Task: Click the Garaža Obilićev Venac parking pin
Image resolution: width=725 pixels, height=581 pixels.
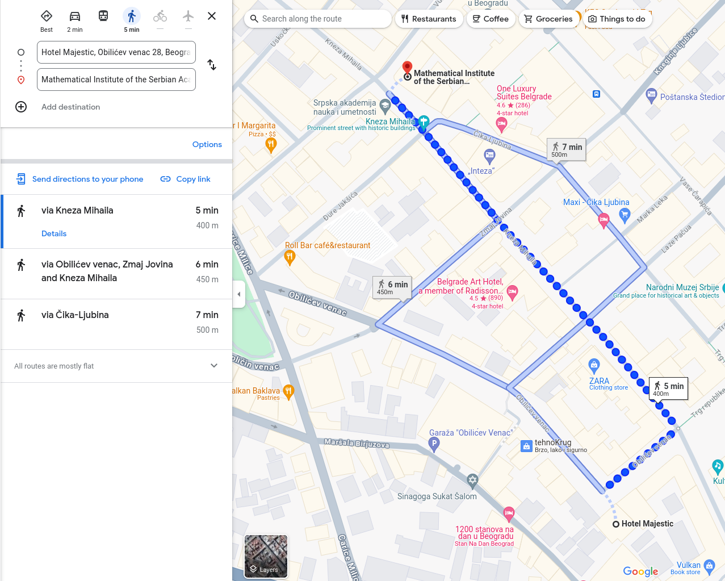Action: (x=434, y=445)
